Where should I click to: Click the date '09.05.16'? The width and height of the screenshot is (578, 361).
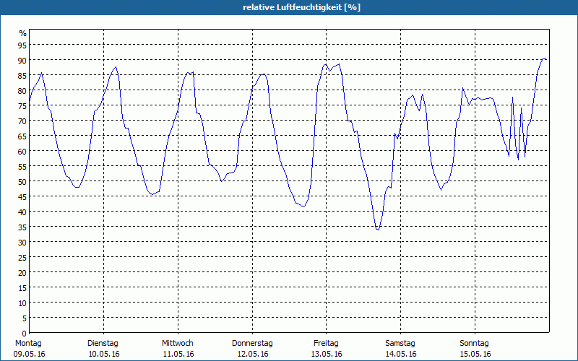click(30, 355)
